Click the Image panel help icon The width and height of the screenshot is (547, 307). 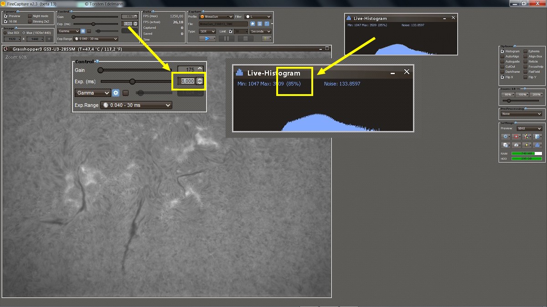(x=16, y=27)
